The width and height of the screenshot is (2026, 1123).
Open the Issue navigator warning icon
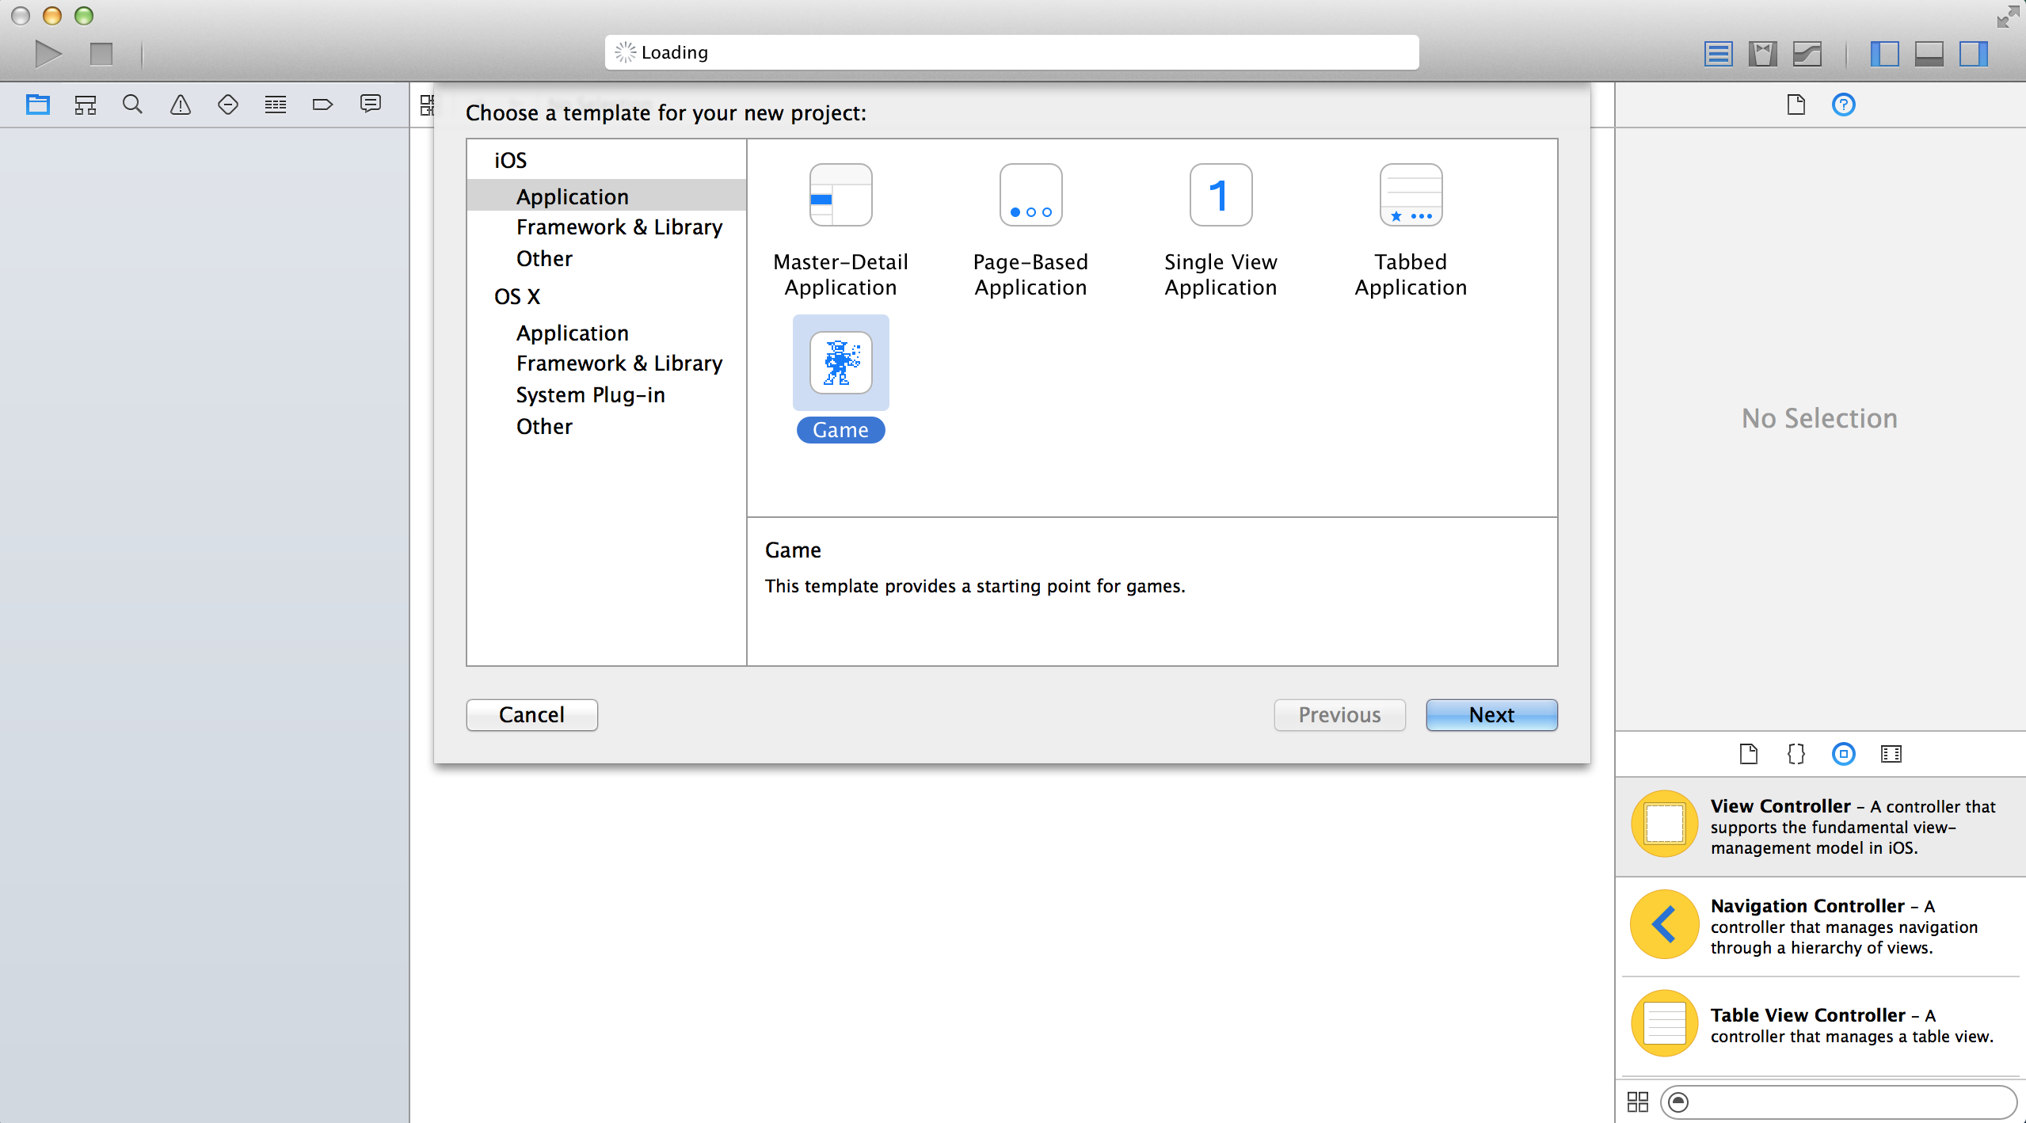(x=181, y=105)
